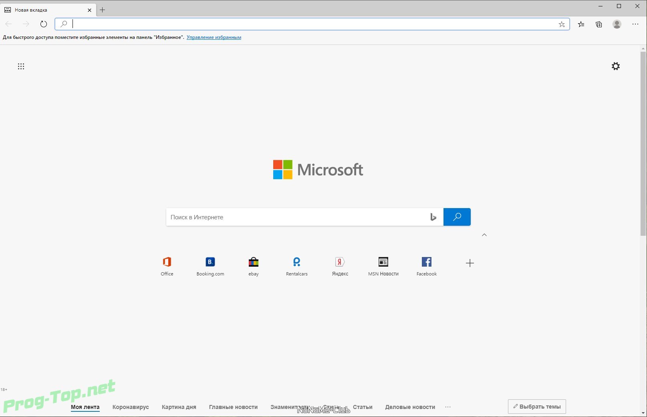This screenshot has width=647, height=417.
Task: Click the blue search magnifier button
Action: point(457,217)
